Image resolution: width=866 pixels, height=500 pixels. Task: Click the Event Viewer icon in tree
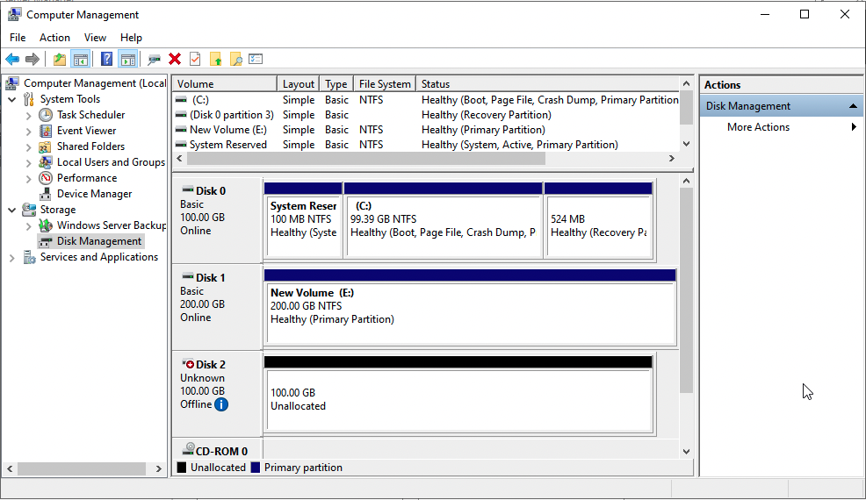pos(46,131)
